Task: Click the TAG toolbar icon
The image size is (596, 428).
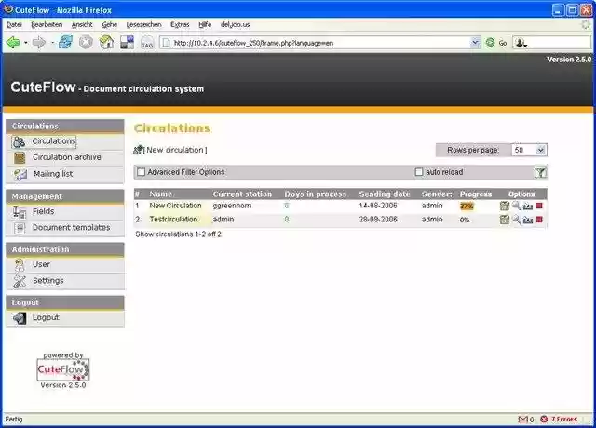Action: [x=147, y=43]
